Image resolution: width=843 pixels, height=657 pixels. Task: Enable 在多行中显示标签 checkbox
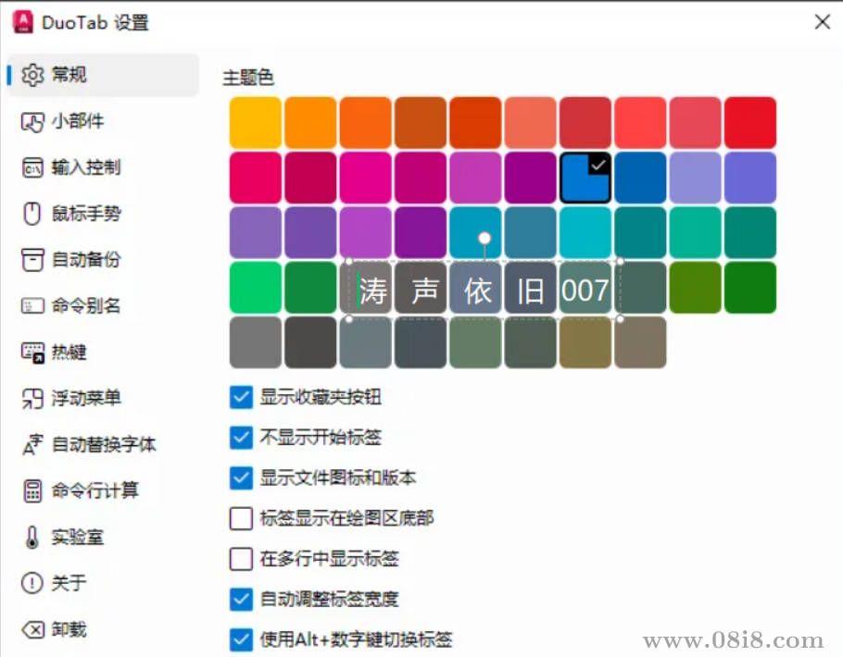coord(241,559)
